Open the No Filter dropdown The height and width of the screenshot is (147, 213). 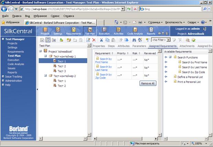click(168, 40)
